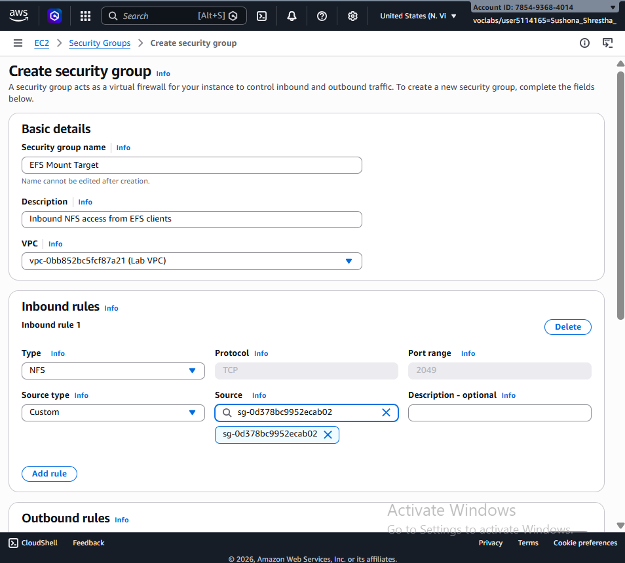The image size is (625, 563).
Task: Click the page scrollbar down arrow
Action: [x=620, y=526]
